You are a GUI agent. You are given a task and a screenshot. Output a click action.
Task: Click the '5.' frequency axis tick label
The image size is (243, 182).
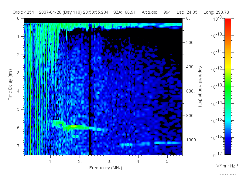click(168, 162)
